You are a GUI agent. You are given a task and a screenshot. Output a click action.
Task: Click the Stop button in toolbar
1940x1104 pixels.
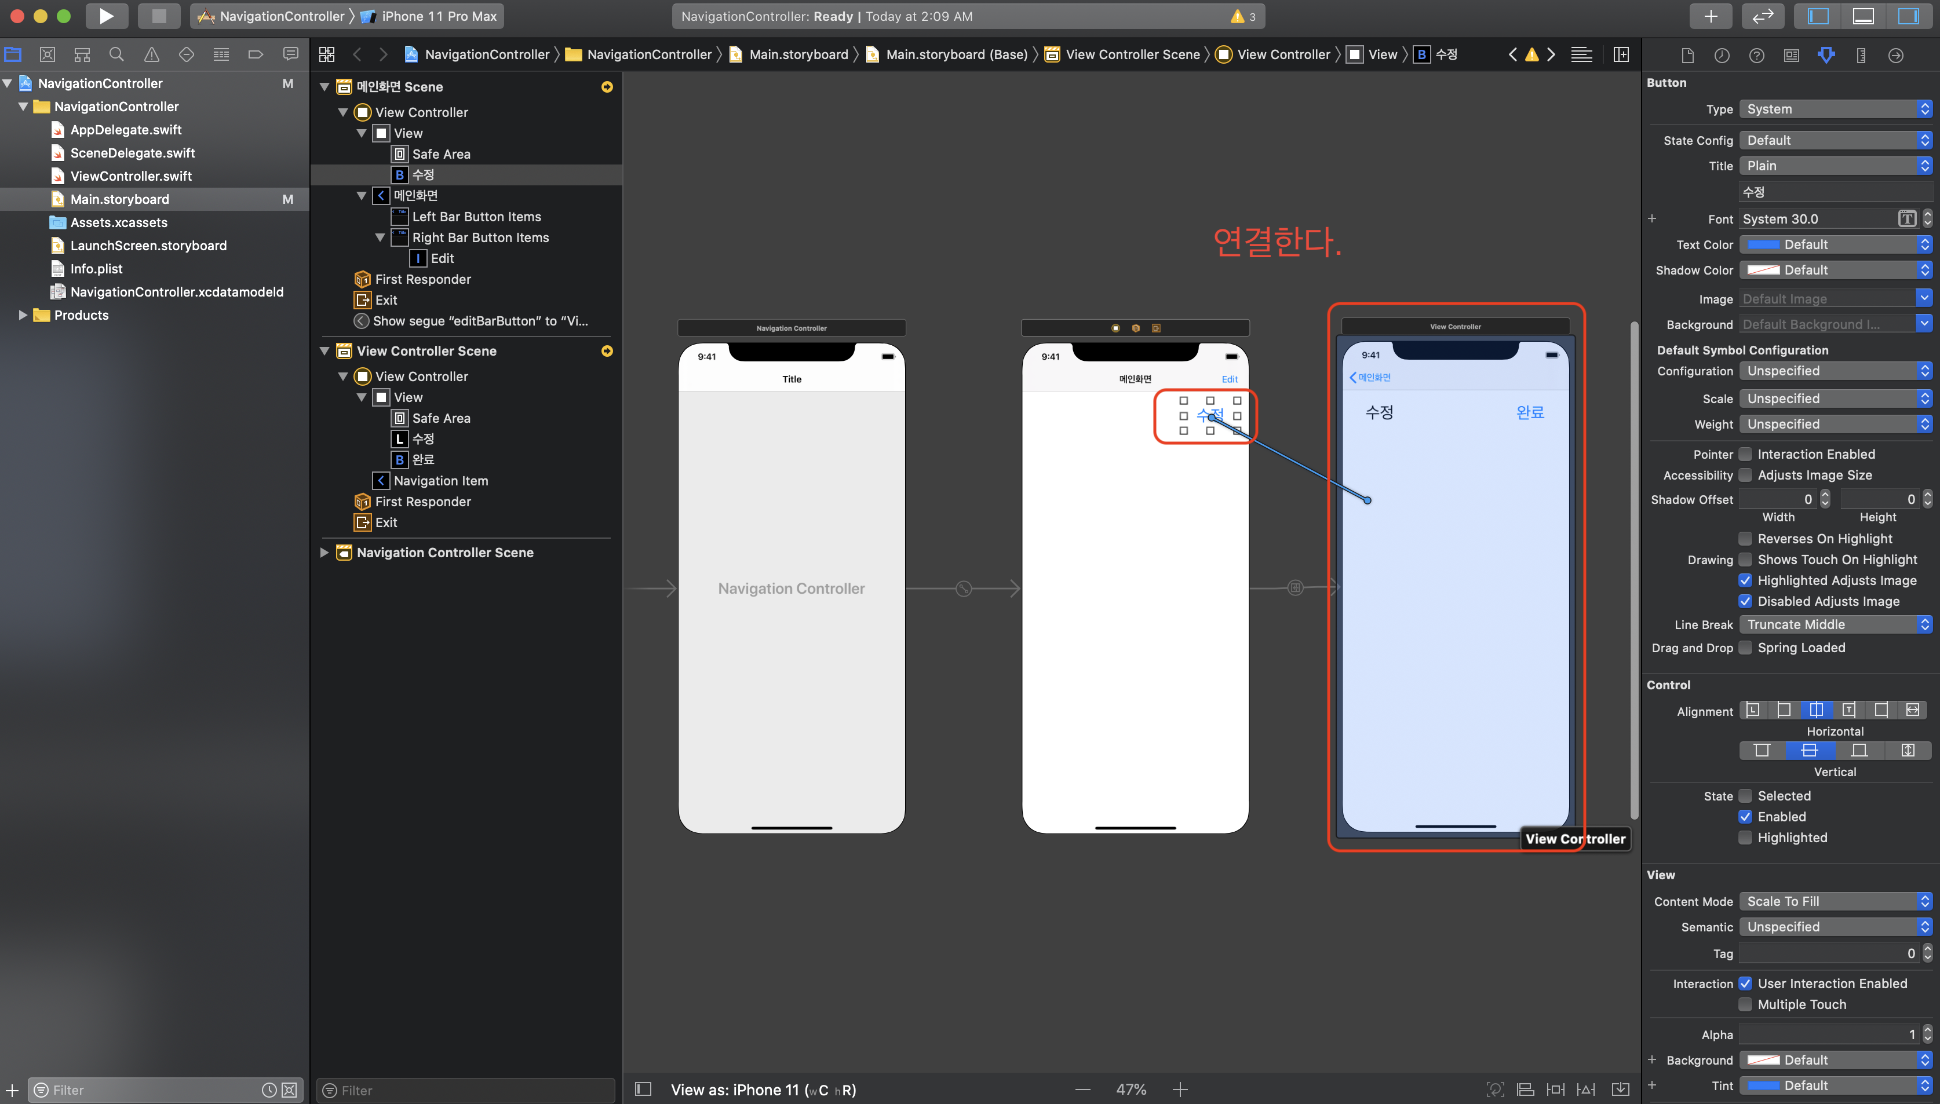click(159, 16)
